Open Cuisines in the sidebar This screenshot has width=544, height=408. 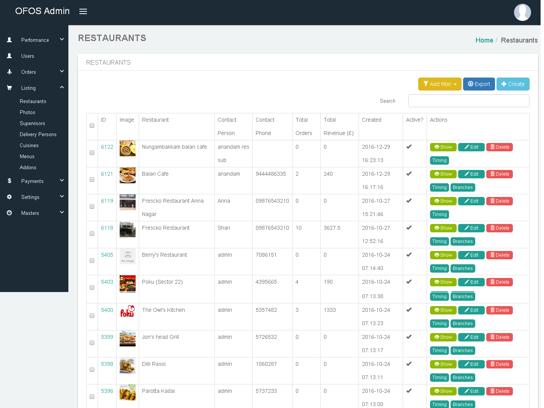[29, 146]
